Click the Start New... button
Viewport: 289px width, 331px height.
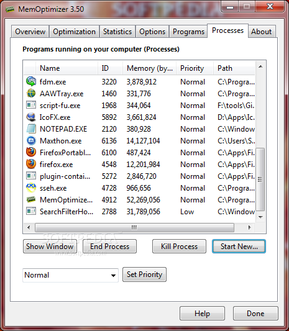point(239,247)
